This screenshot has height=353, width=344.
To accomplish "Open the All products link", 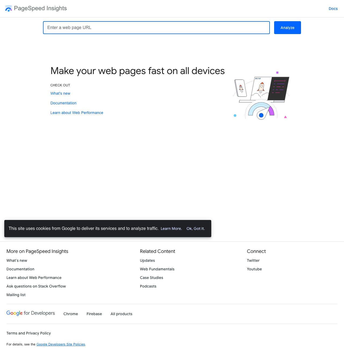I will click(121, 314).
